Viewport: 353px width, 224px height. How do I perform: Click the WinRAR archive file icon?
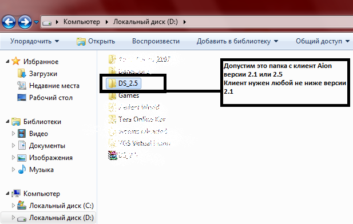coord(112,155)
